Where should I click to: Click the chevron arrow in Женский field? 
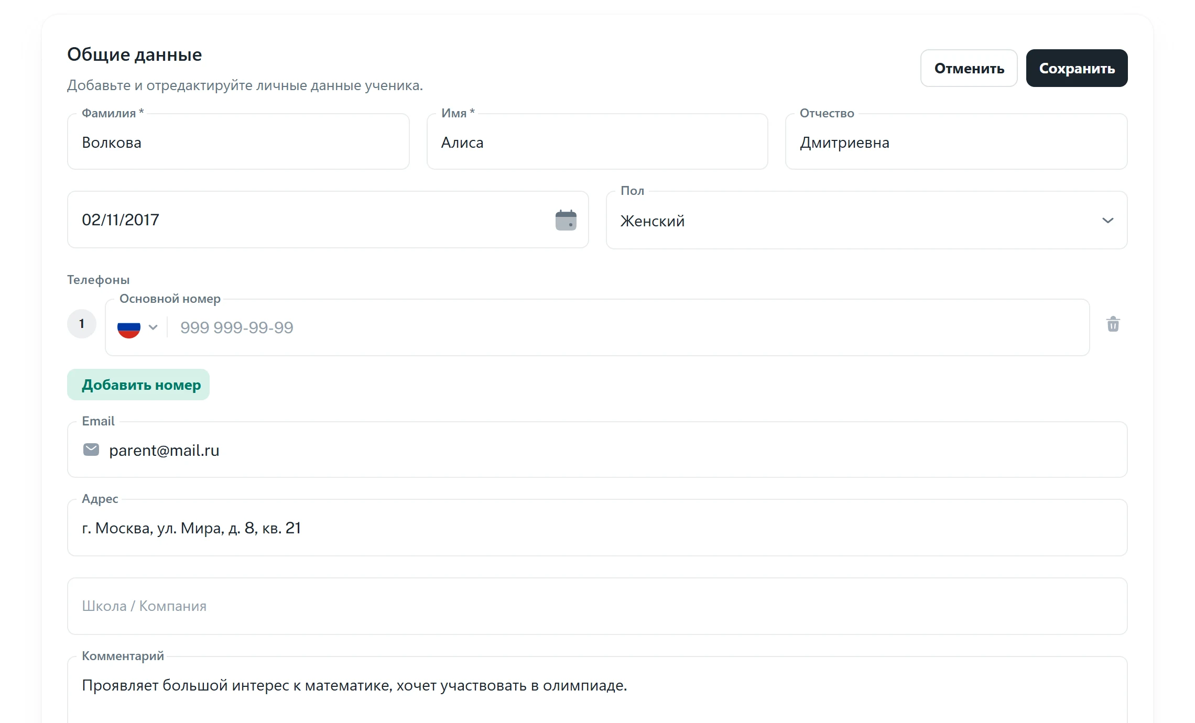[x=1108, y=221]
